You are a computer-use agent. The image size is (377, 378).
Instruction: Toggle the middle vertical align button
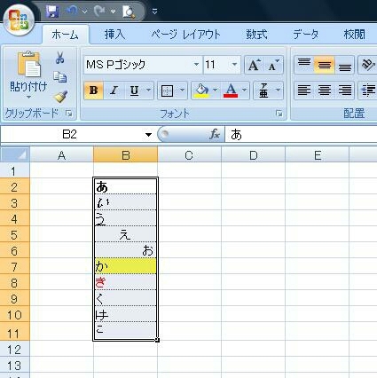pos(325,65)
